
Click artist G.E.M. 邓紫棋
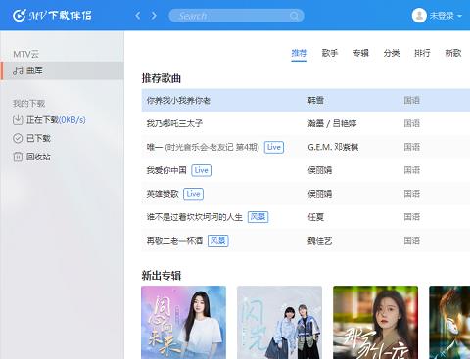pyautogui.click(x=333, y=147)
